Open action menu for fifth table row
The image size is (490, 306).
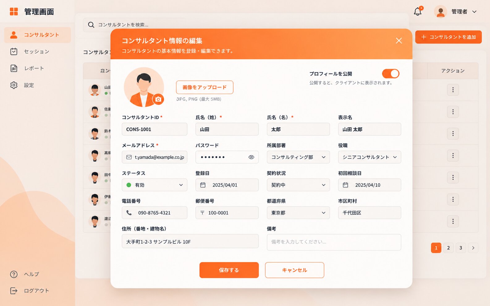pos(453,177)
